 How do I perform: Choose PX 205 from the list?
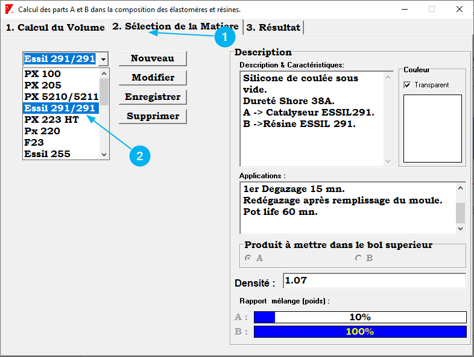pos(61,85)
